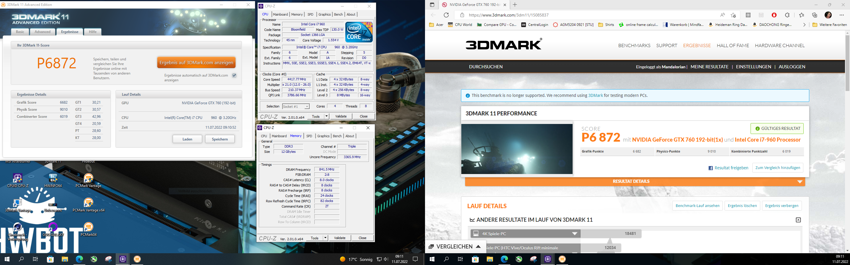Click the read aloud icon in address bar
Screen dimensions: 850x265
point(722,15)
